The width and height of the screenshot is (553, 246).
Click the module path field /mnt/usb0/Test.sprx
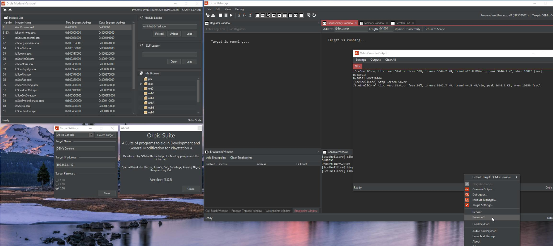coord(170,27)
